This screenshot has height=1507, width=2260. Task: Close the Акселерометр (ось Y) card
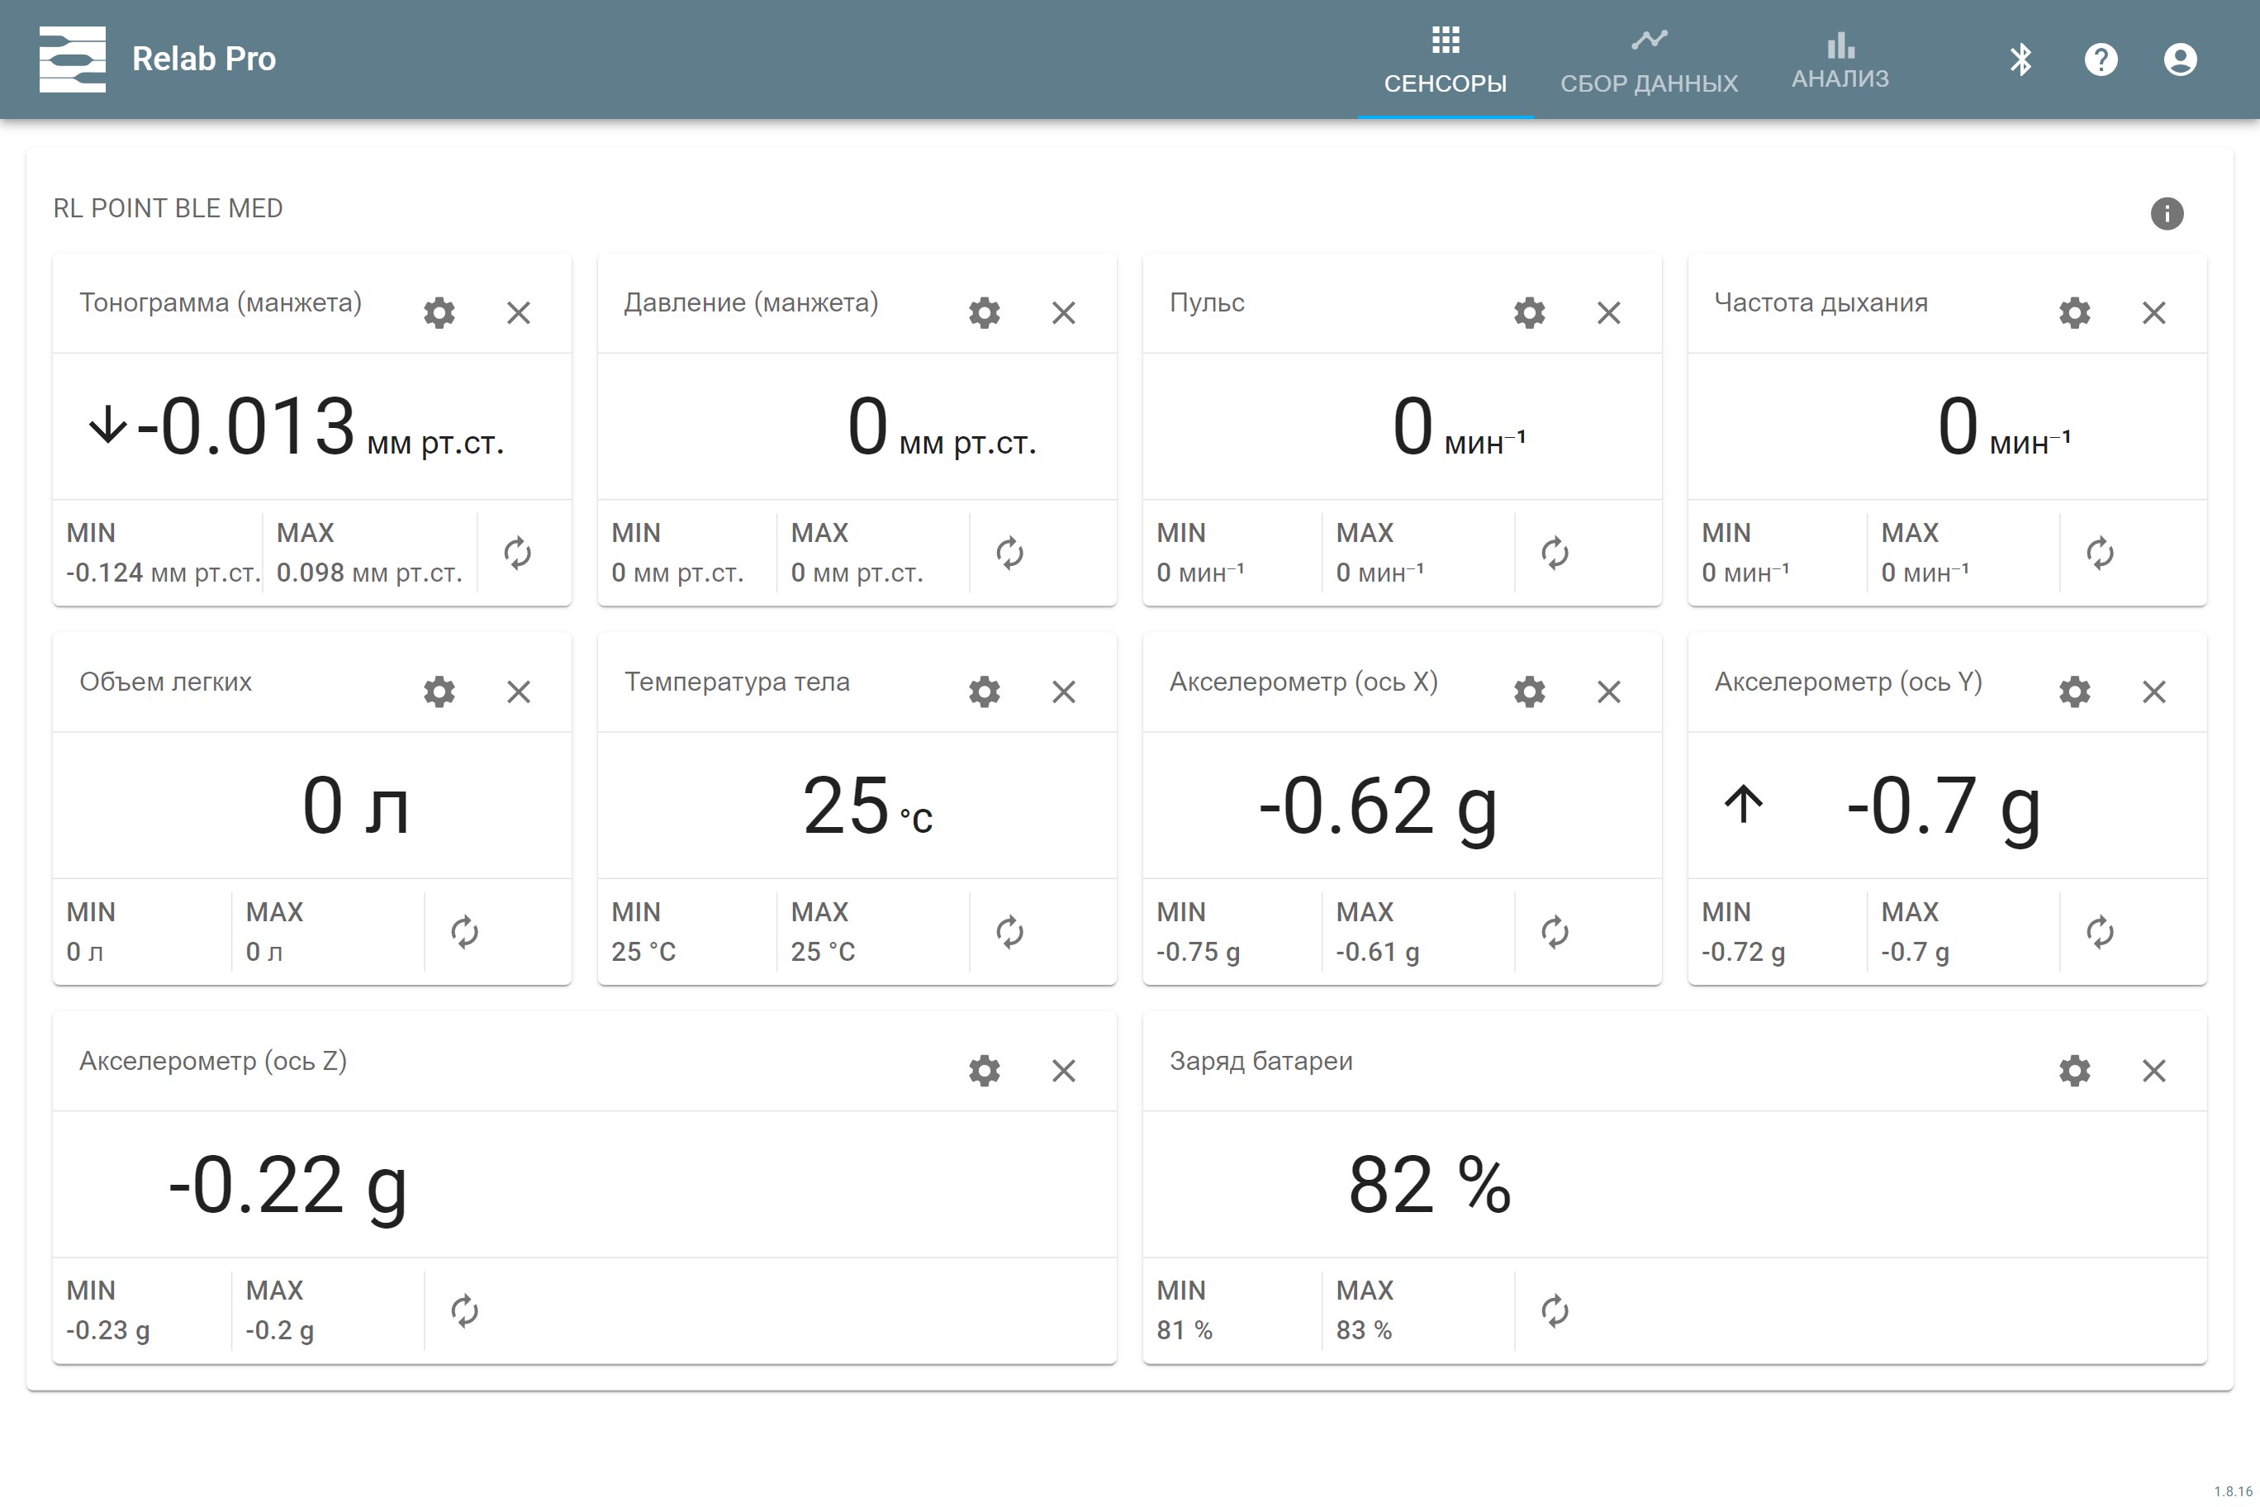tap(2153, 692)
